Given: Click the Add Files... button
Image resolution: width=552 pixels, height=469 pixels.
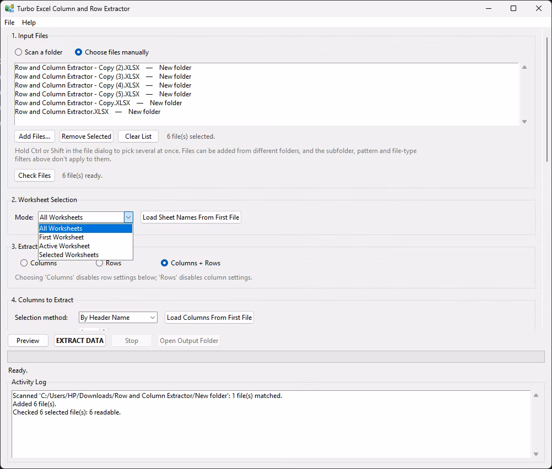Looking at the screenshot, I should (x=35, y=137).
